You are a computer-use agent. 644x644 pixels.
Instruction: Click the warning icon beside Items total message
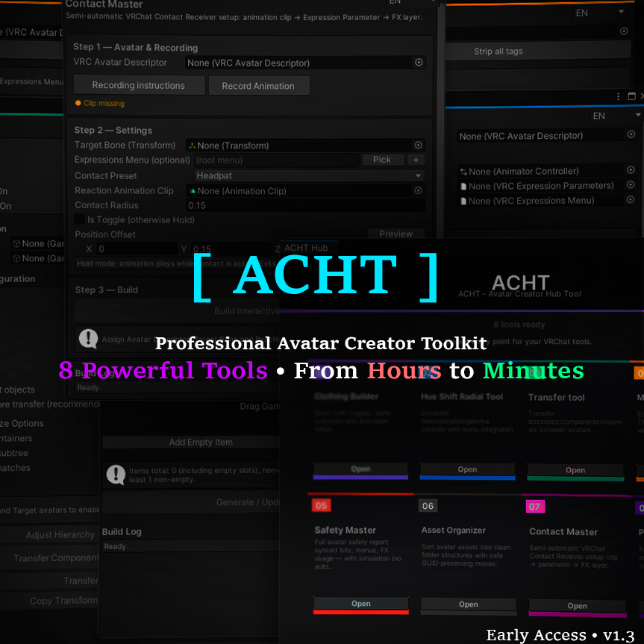click(x=116, y=475)
